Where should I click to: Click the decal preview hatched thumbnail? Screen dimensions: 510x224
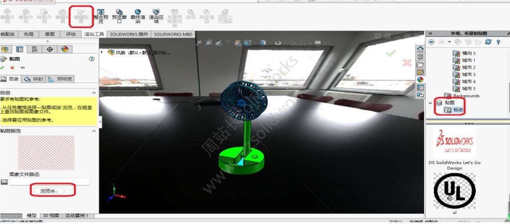[x=46, y=153]
